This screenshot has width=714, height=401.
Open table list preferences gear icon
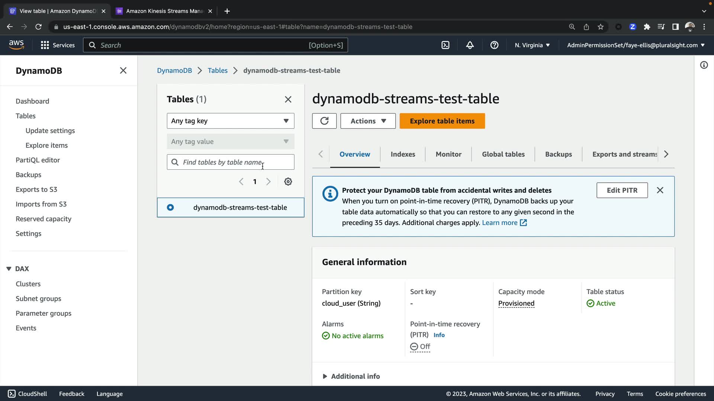tap(288, 182)
